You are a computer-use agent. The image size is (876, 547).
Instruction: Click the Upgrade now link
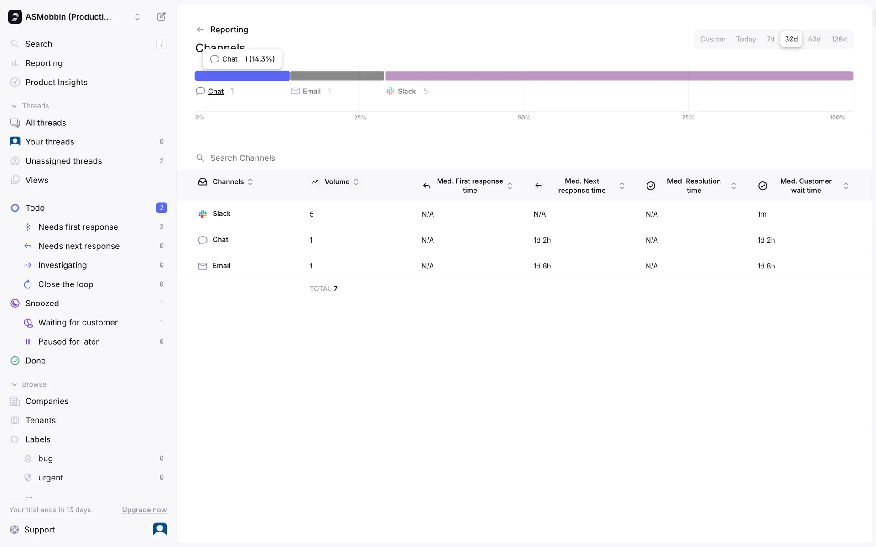click(x=144, y=510)
